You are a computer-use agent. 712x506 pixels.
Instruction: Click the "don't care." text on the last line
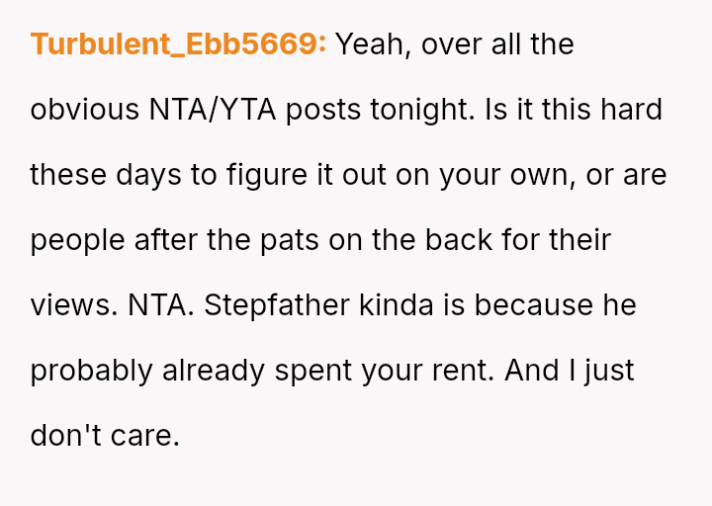105,436
